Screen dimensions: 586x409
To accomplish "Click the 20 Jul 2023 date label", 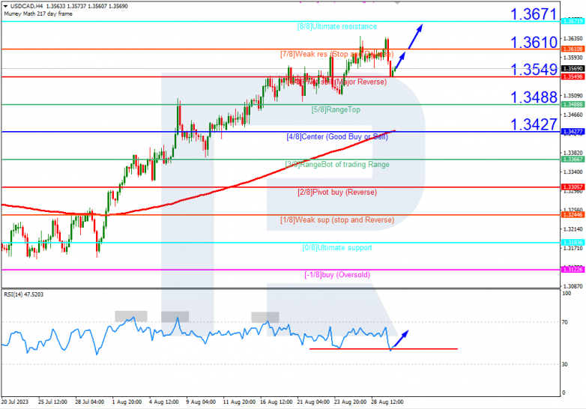I will (14, 402).
